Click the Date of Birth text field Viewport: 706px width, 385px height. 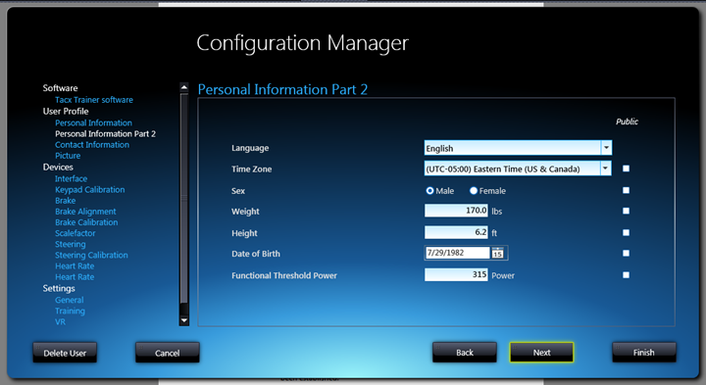tap(458, 253)
